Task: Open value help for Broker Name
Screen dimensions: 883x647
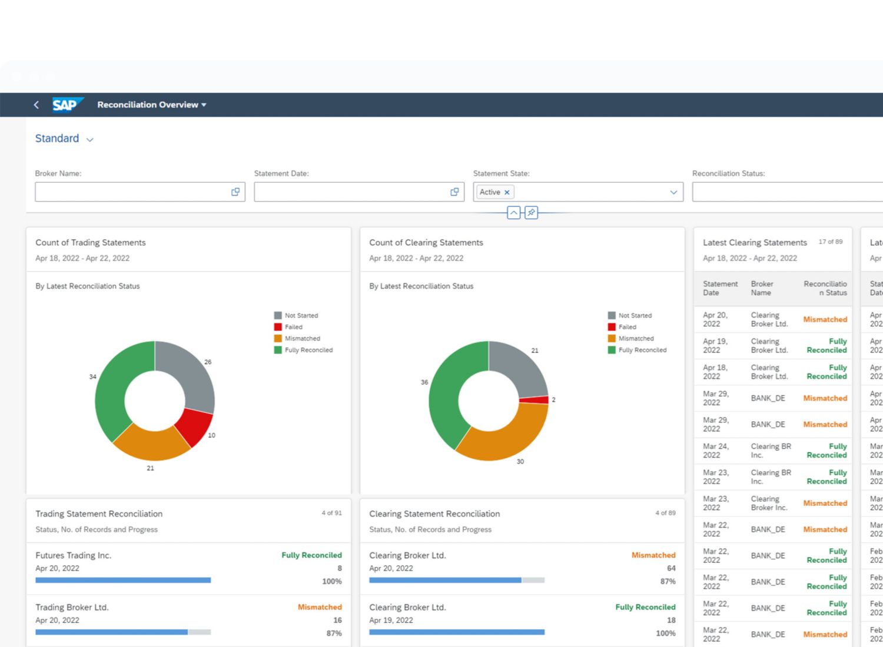Action: click(x=235, y=192)
